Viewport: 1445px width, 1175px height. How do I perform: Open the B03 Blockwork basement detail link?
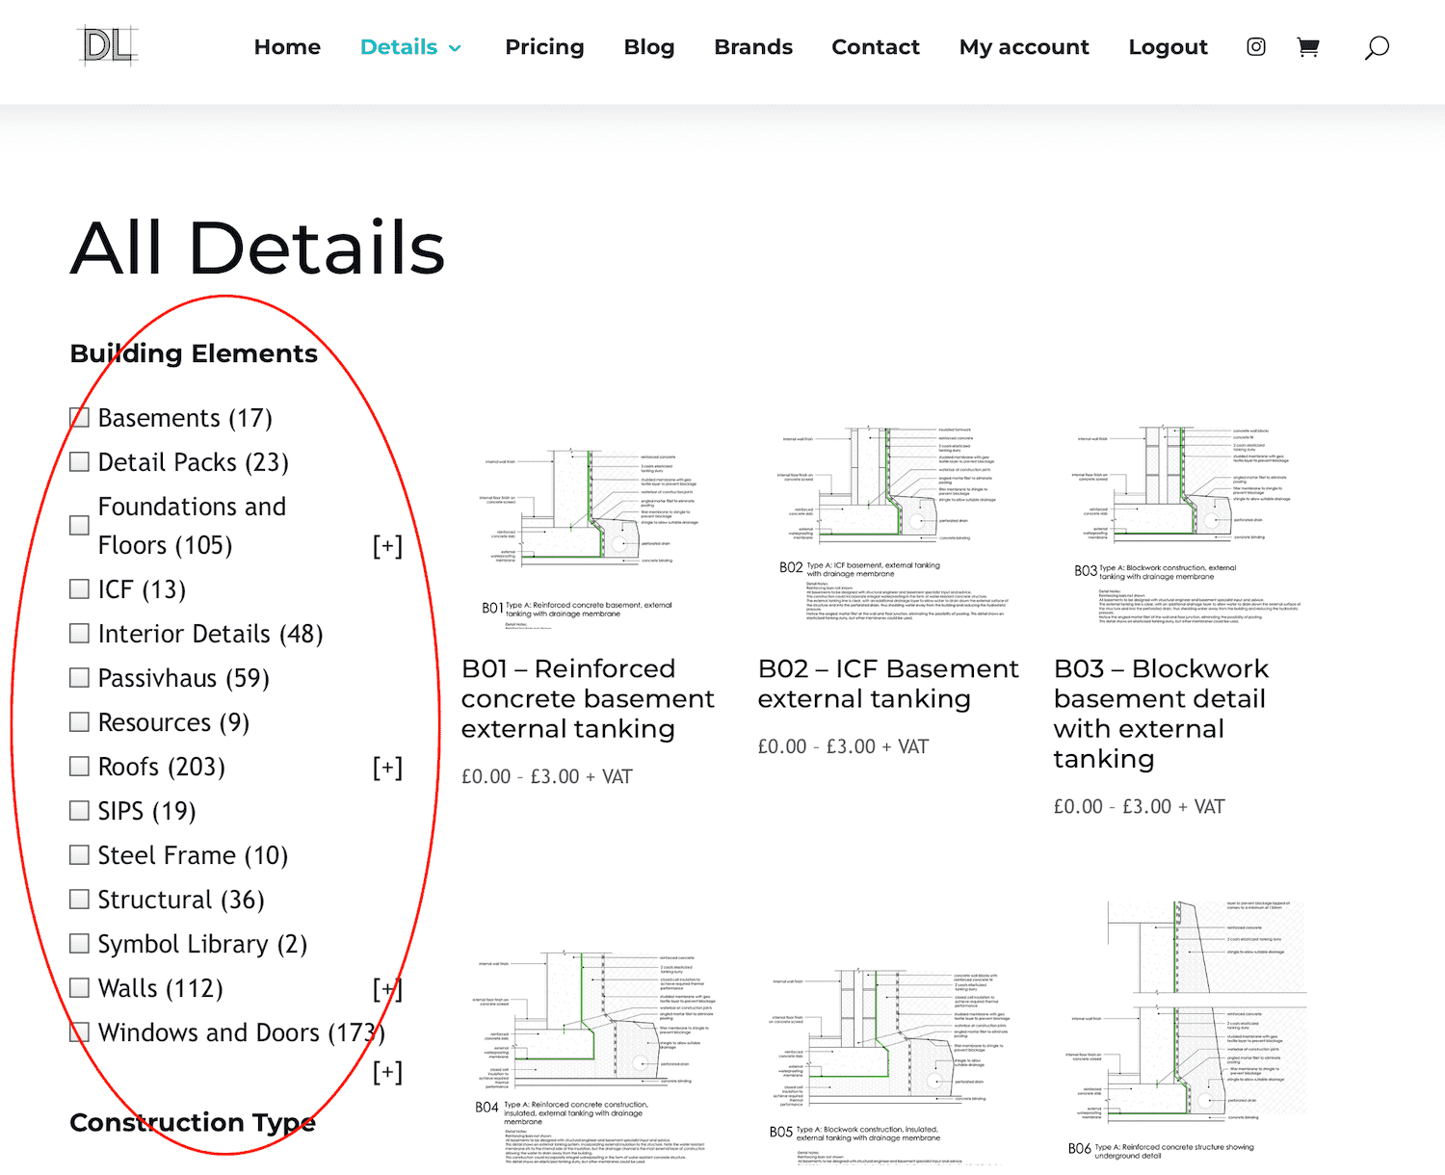[x=1161, y=714]
